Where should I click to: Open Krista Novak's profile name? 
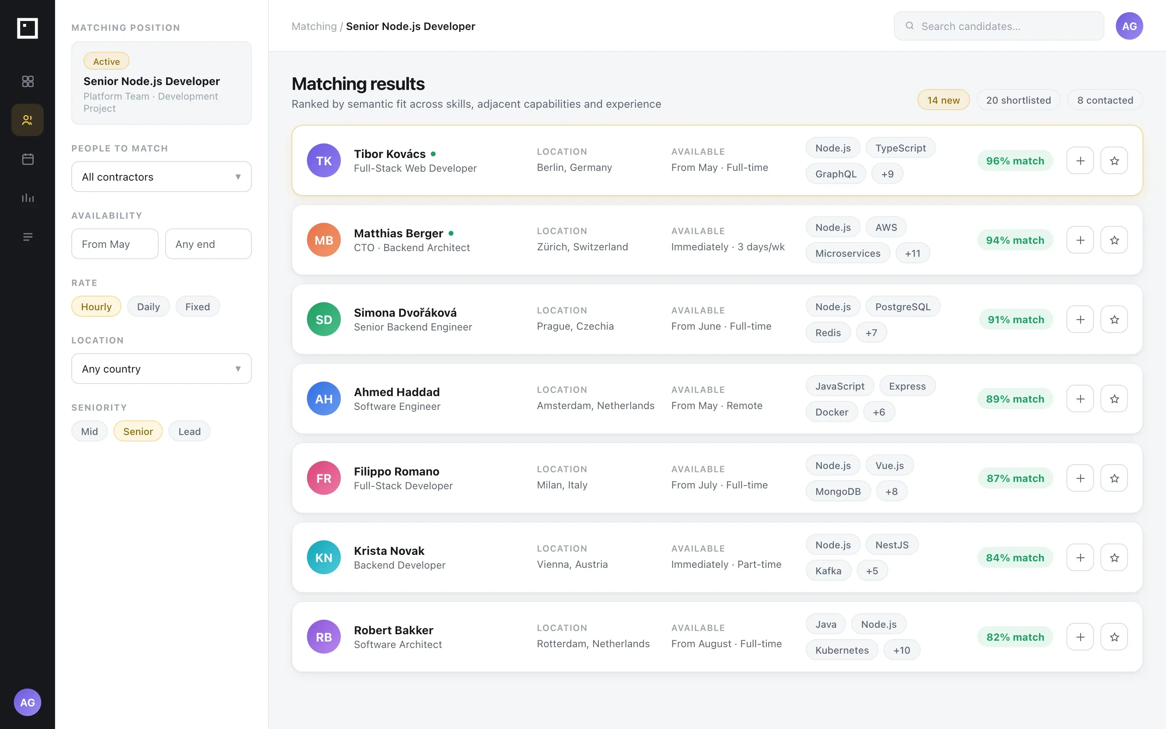[x=389, y=551]
